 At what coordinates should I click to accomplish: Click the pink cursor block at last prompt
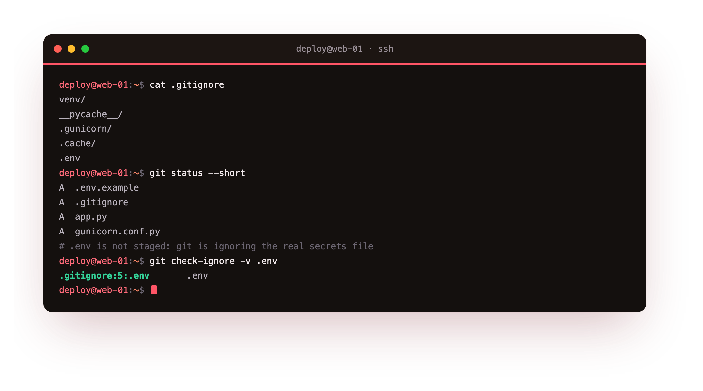pyautogui.click(x=154, y=290)
